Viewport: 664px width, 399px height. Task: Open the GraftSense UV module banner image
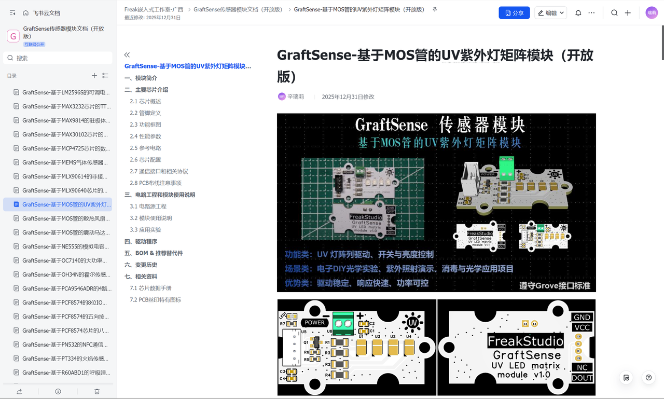pos(436,202)
